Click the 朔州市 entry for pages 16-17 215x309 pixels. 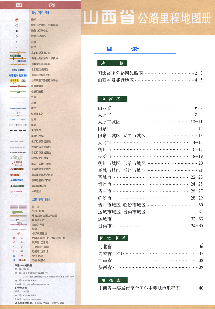(150, 149)
